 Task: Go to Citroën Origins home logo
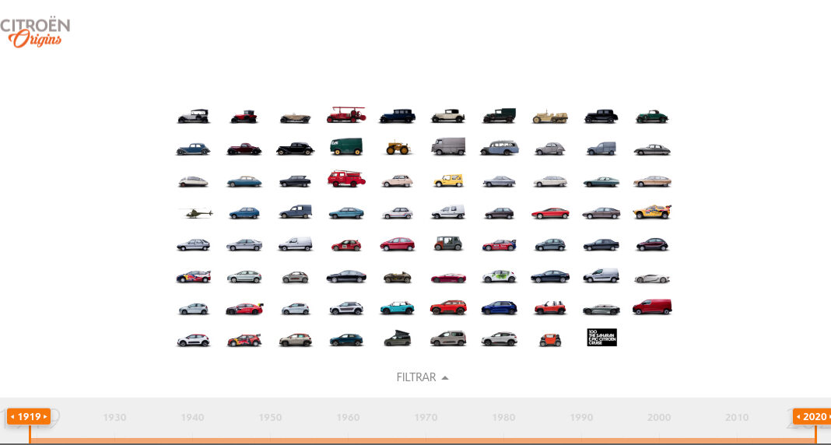pos(36,33)
